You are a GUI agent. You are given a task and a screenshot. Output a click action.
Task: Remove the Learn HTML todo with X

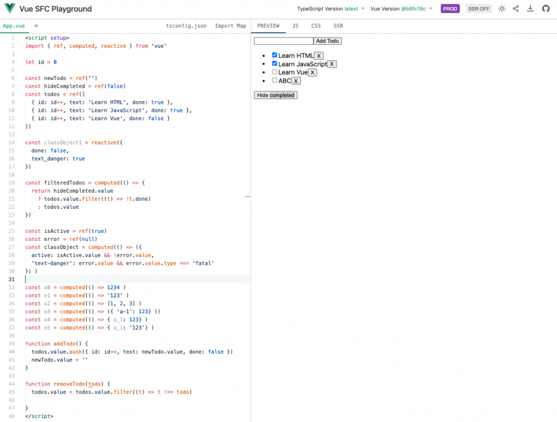(319, 56)
